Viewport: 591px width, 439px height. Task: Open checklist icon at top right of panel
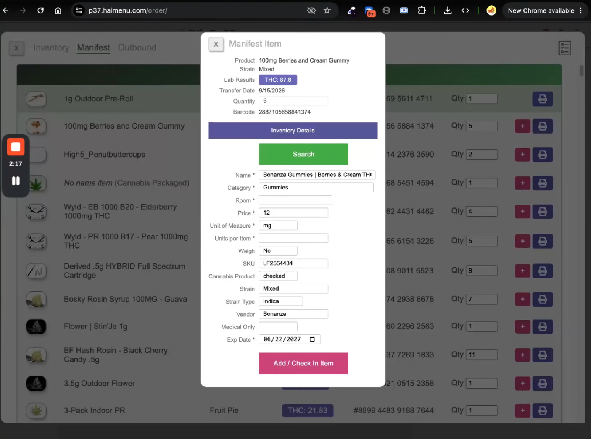(565, 48)
